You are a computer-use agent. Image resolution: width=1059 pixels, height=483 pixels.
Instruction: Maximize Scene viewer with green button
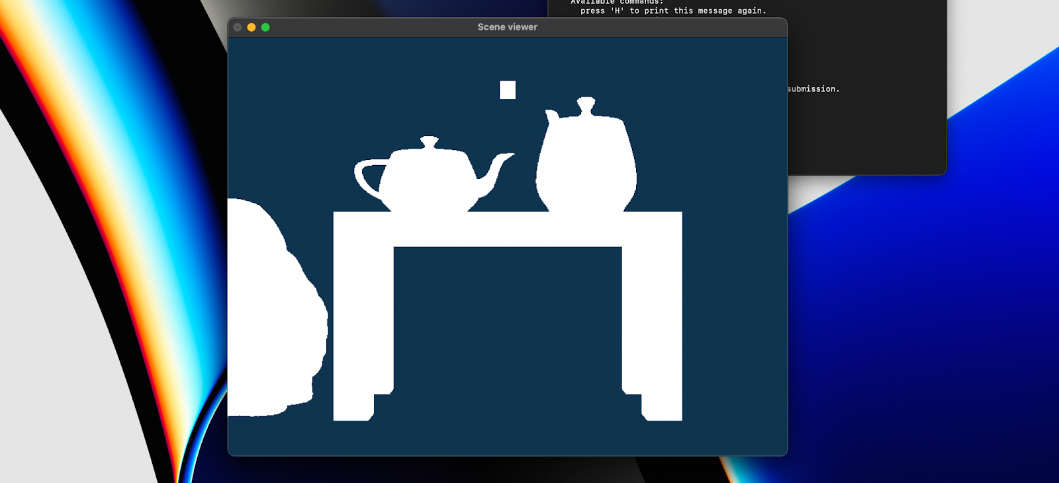[265, 27]
